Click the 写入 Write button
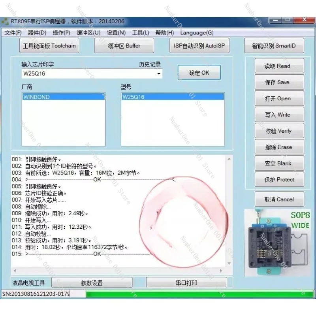Viewport: 316px width, 316px height. (279, 115)
